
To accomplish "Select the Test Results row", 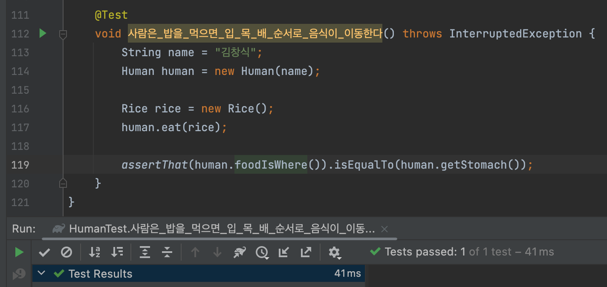I will tap(199, 273).
